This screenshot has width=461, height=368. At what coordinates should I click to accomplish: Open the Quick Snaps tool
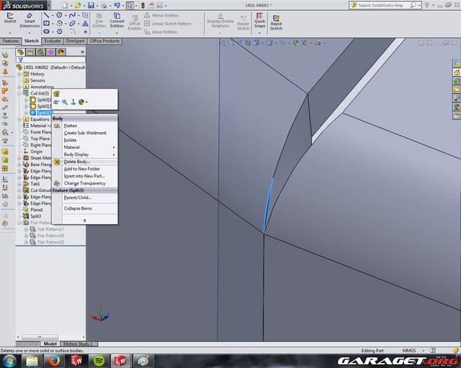259,19
